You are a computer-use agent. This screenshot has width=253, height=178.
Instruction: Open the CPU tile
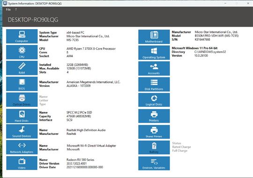[x=22, y=52]
